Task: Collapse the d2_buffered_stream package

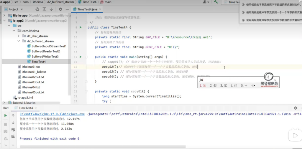Action: (19, 41)
